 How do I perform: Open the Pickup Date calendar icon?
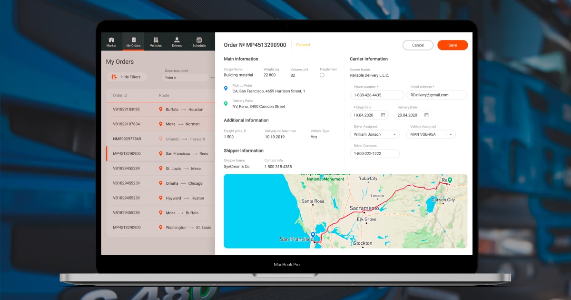pos(384,115)
